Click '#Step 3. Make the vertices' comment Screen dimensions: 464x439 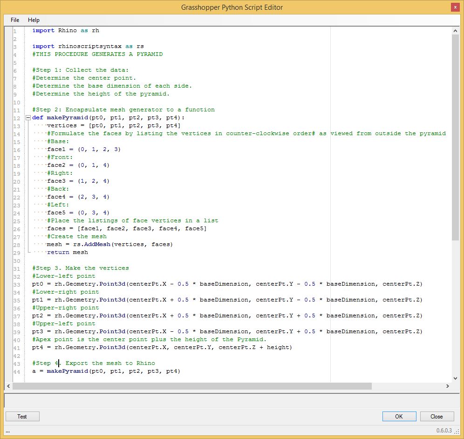tap(81, 268)
